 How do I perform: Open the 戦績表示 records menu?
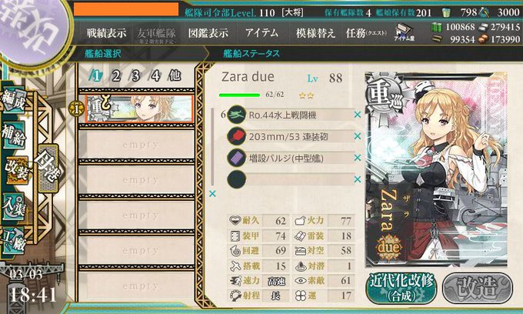click(x=106, y=33)
